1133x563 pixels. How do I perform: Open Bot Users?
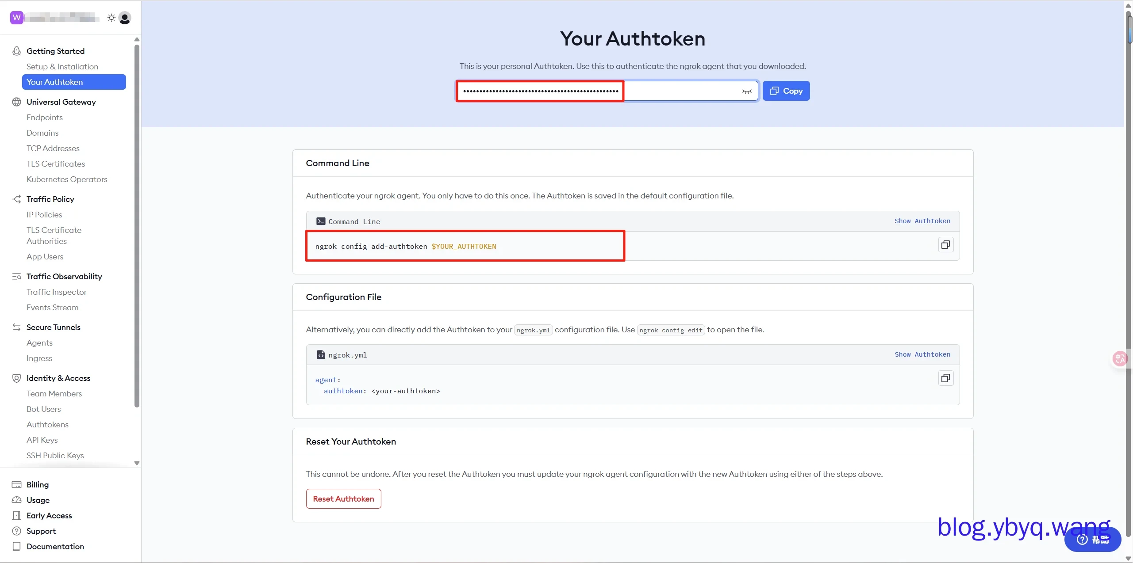pos(44,409)
